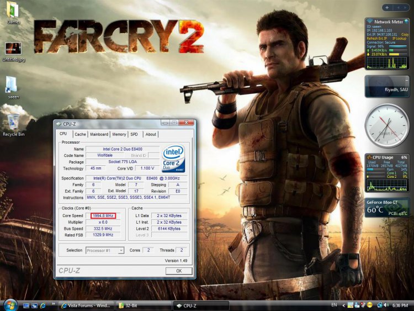Click the GeForce 8800 GT temperature gadget
Image resolution: width=414 pixels, height=311 pixels.
pyautogui.click(x=387, y=208)
